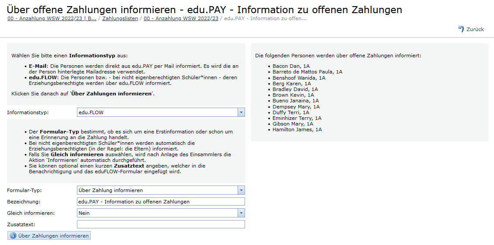
Task: Open the Anzahlung breadcrumb after Zahlungslisten
Action: tap(181, 18)
